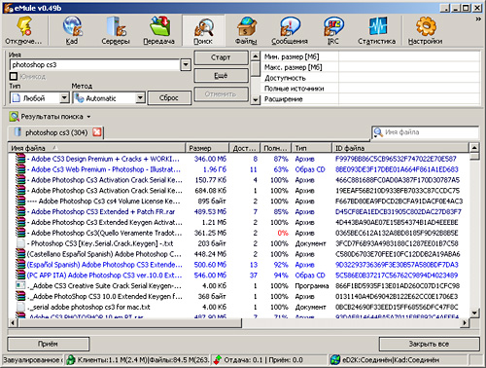Image resolution: width=486 pixels, height=368 pixels.
Task: Close the photoshop cs3 search tab
Action: [97, 132]
